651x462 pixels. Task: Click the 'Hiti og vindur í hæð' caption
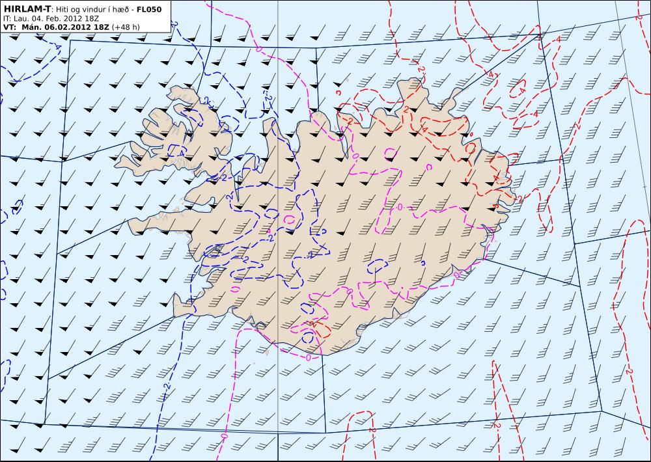[91, 10]
